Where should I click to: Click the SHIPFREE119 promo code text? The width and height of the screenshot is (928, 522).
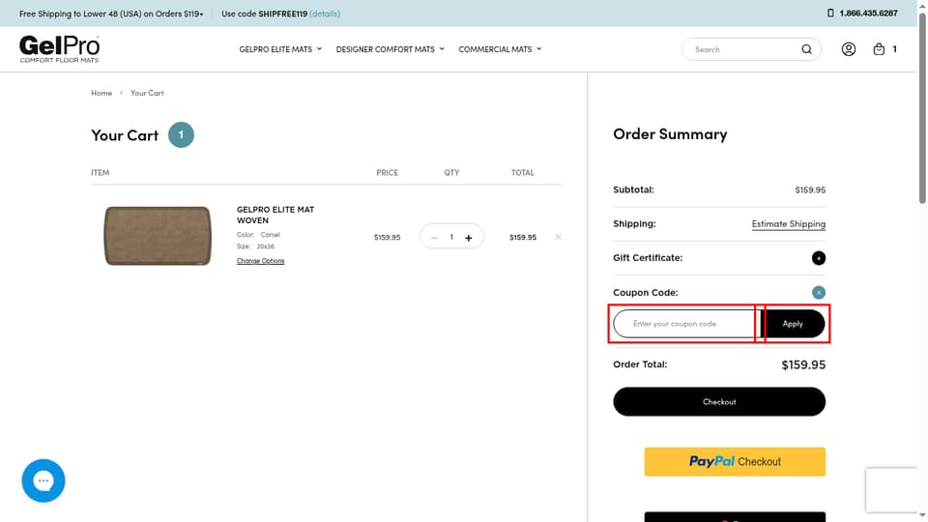[283, 14]
